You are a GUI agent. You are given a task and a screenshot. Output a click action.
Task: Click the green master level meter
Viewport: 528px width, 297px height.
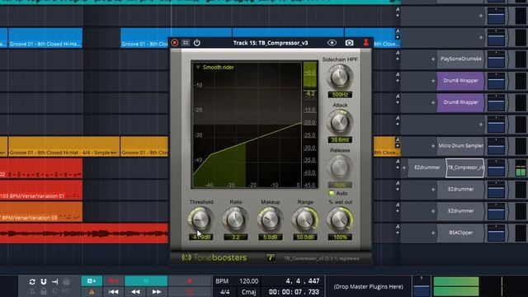click(456, 286)
